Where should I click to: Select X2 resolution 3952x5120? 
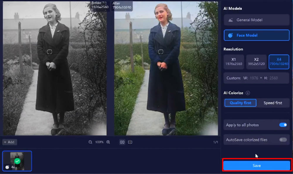click(256, 62)
